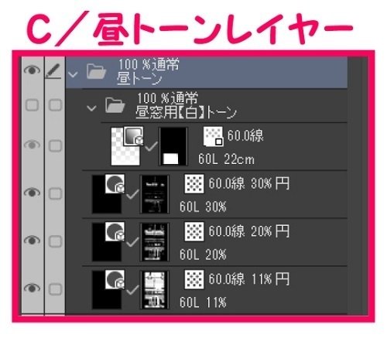Click fill layer thumbnail of 60L 30%

[107, 195]
